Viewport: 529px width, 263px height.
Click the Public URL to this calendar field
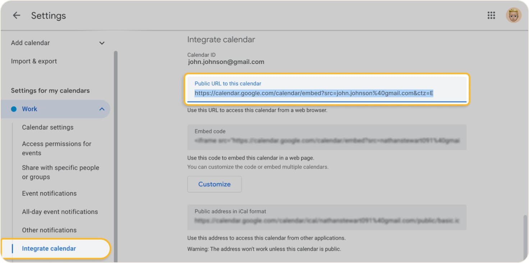(327, 89)
